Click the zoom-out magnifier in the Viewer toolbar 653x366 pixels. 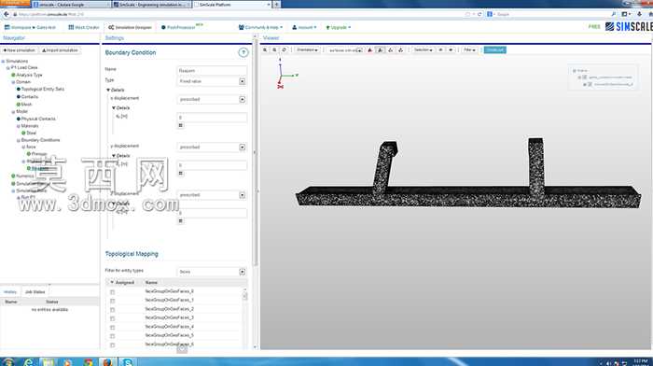coord(274,50)
